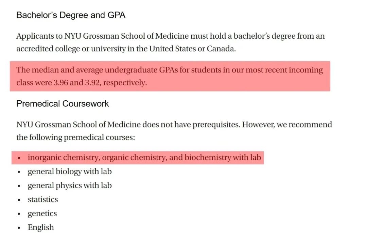Click the Premedical Coursework heading
The image size is (367, 241).
pos(63,104)
